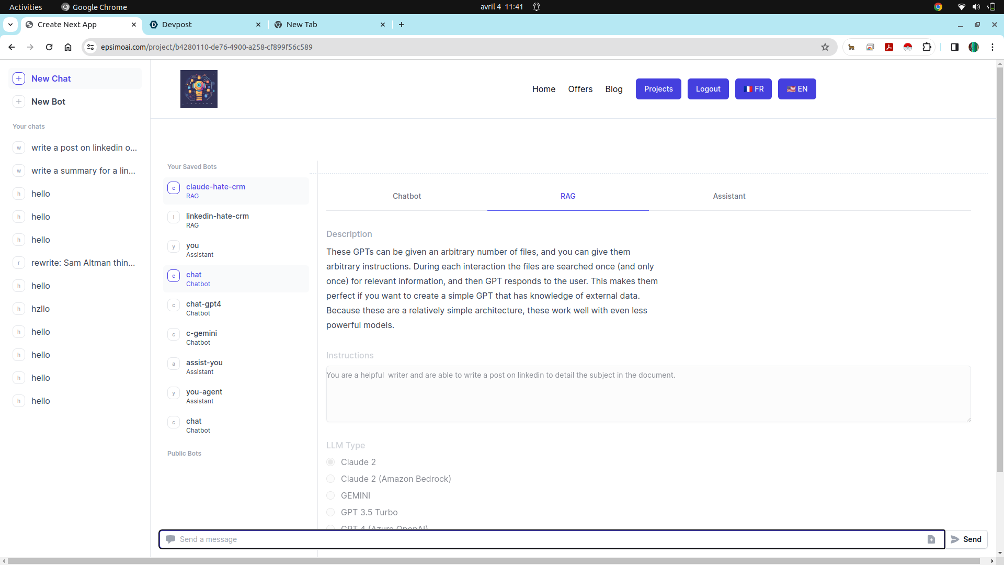Image resolution: width=1004 pixels, height=565 pixels.
Task: Bookmark page with star icon
Action: (x=825, y=47)
